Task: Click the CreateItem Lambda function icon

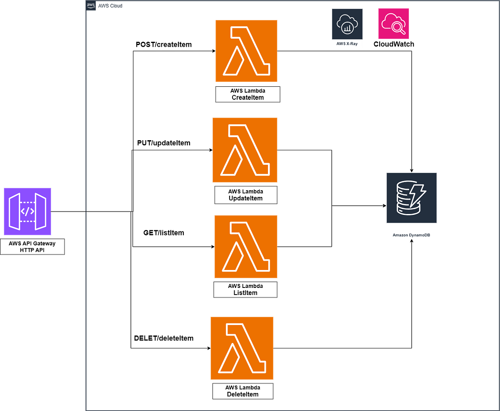Action: click(246, 50)
